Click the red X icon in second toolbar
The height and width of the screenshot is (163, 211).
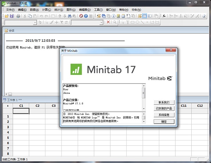(x=108, y=22)
